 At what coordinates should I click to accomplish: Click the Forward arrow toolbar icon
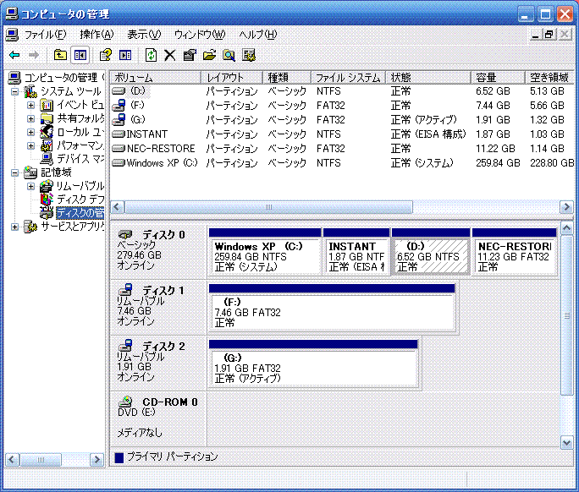pyautogui.click(x=34, y=55)
